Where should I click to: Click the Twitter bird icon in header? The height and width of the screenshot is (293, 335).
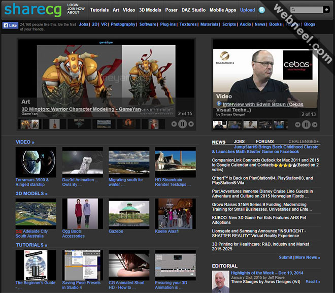click(261, 10)
